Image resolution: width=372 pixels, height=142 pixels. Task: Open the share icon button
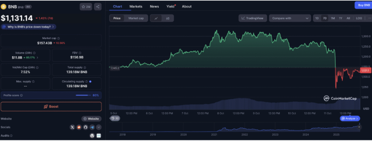[x=98, y=7]
